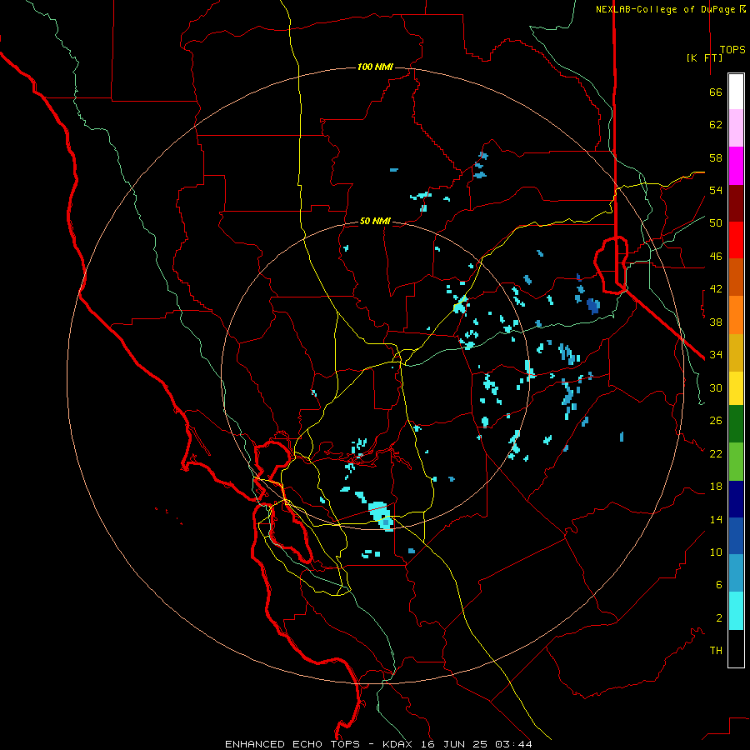Click the '42' legend value
The width and height of the screenshot is (750, 750).
[716, 289]
